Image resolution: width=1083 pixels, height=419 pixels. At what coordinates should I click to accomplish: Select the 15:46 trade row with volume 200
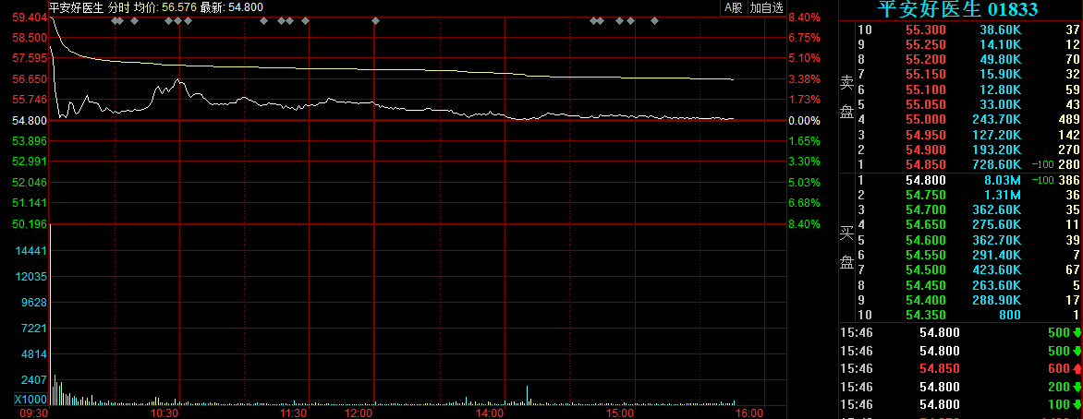960,387
